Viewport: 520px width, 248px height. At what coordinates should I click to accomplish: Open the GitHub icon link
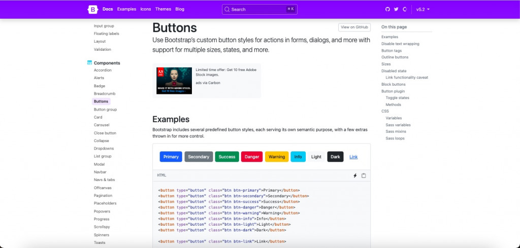coord(387,9)
